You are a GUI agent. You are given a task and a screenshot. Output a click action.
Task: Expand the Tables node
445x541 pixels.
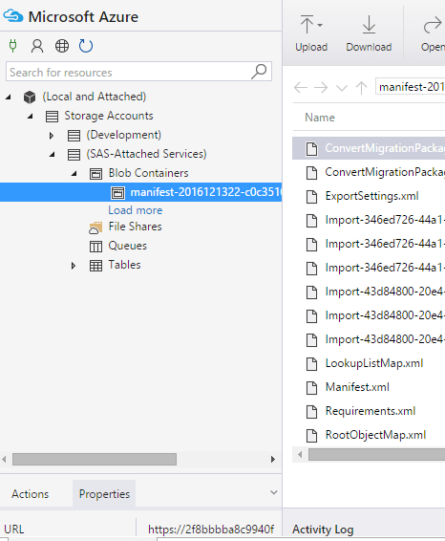(74, 266)
